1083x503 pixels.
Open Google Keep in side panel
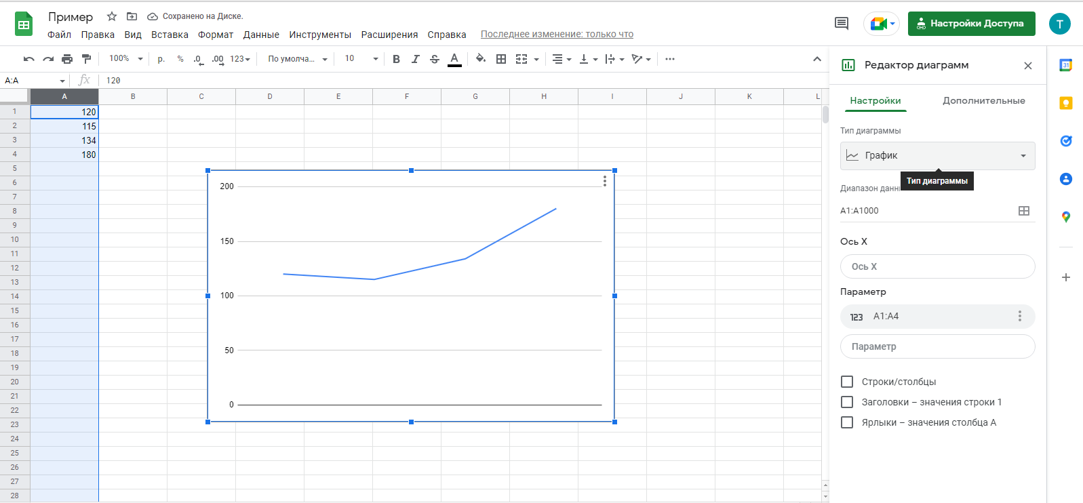click(x=1065, y=103)
